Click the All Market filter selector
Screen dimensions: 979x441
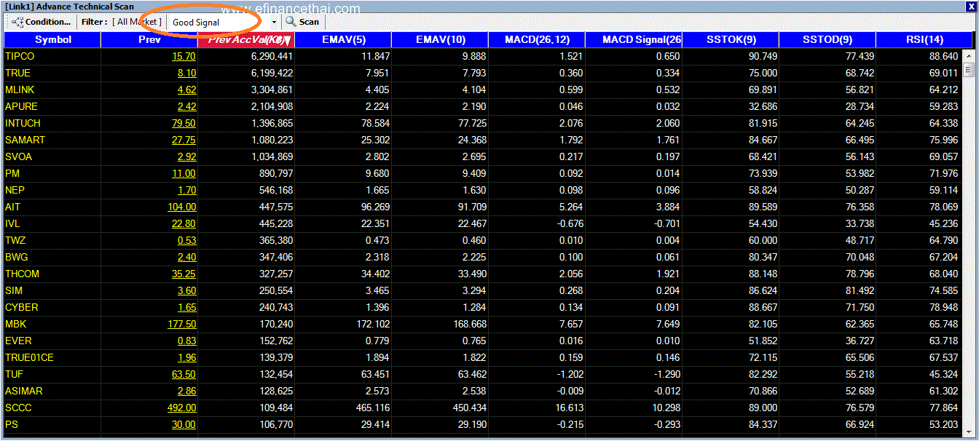(137, 22)
